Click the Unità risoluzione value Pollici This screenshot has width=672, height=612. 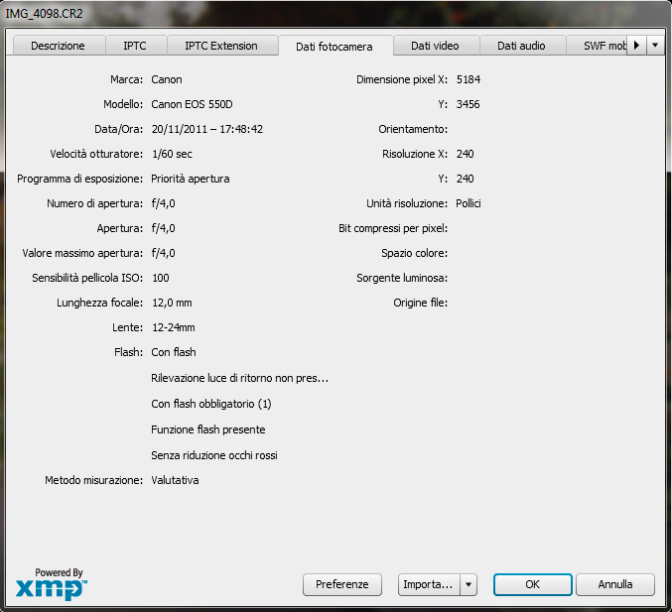tap(469, 203)
